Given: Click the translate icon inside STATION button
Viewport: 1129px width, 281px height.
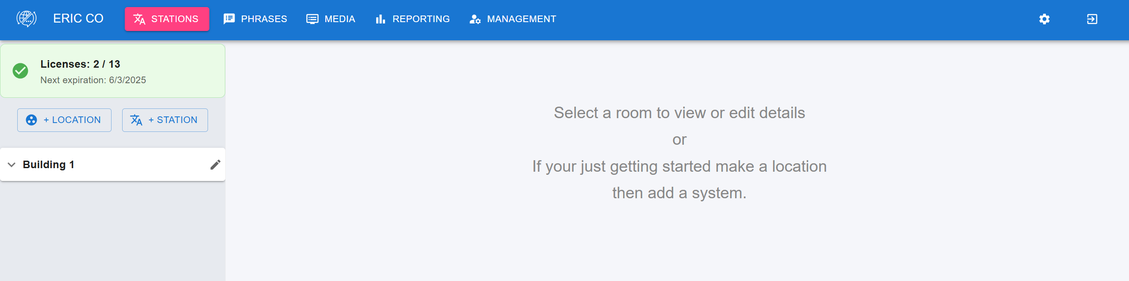Looking at the screenshot, I should pos(136,119).
